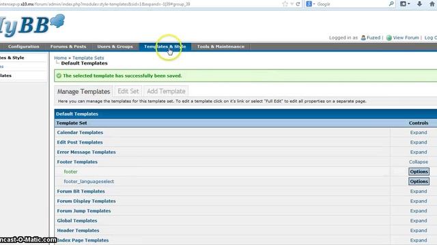Click the browser address bar URL
This screenshot has height=245, width=437.
[x=95, y=4]
